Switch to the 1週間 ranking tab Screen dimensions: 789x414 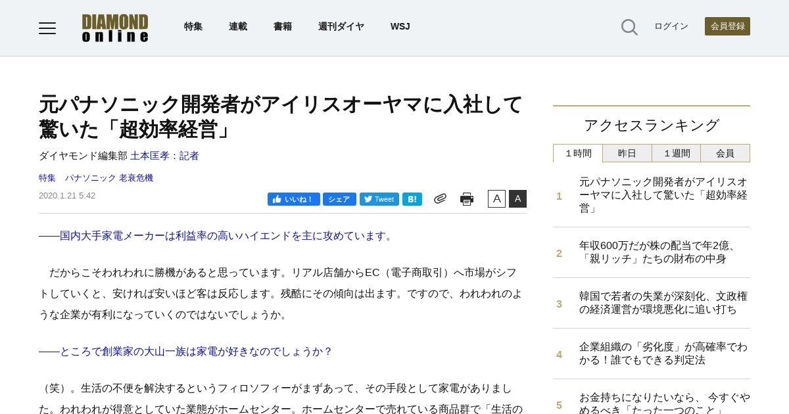pos(677,153)
